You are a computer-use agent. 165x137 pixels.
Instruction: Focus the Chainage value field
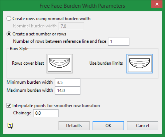46,113
